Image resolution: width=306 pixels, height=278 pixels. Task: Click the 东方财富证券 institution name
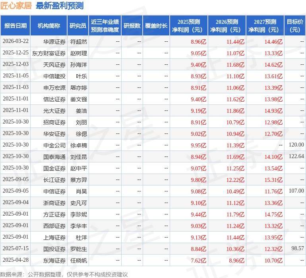click(x=49, y=53)
